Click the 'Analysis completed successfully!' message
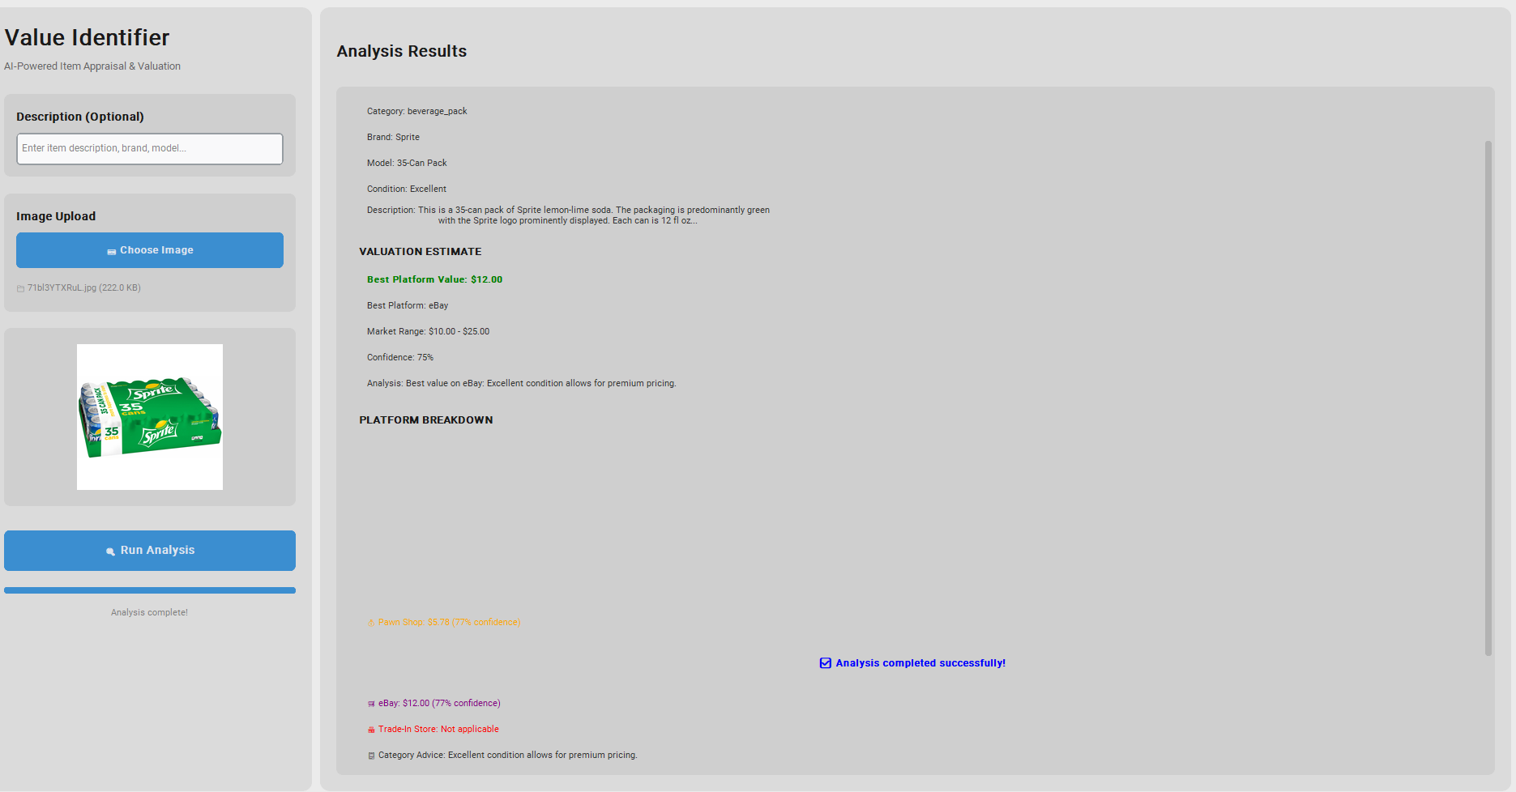 [920, 663]
